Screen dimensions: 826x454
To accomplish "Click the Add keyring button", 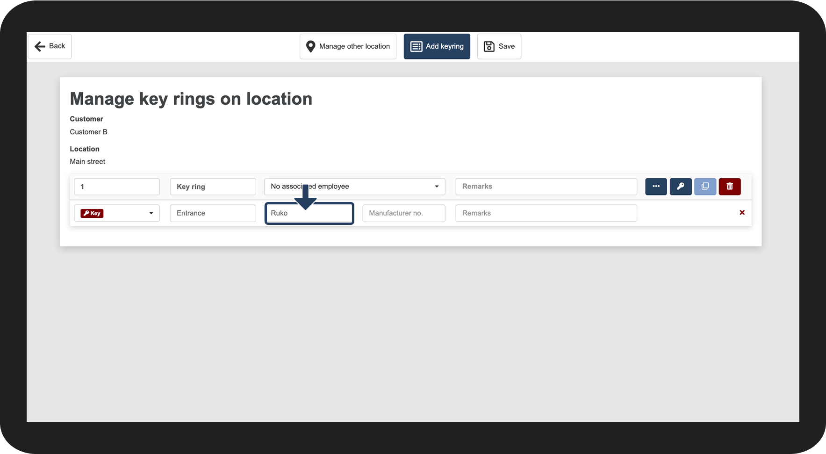I will tap(437, 46).
